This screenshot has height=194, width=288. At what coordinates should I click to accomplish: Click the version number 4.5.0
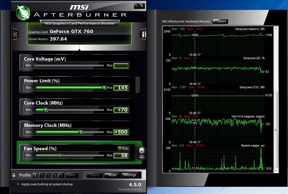[135, 185]
